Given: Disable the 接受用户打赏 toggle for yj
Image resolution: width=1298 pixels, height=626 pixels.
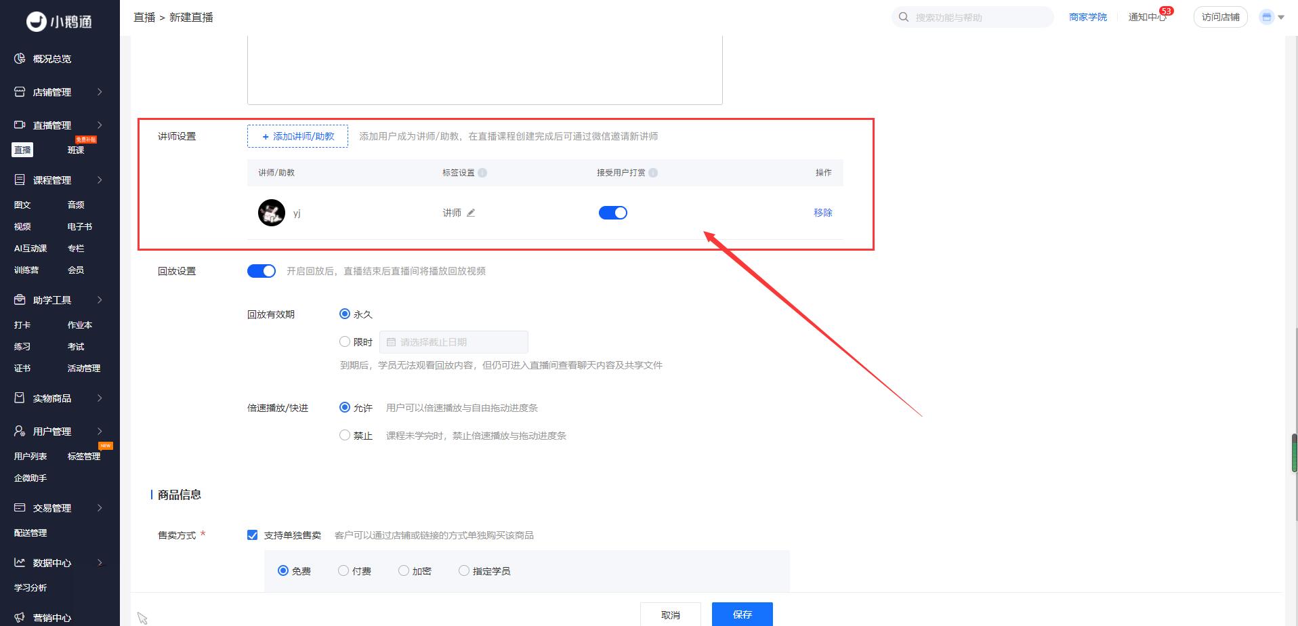Looking at the screenshot, I should tap(612, 213).
